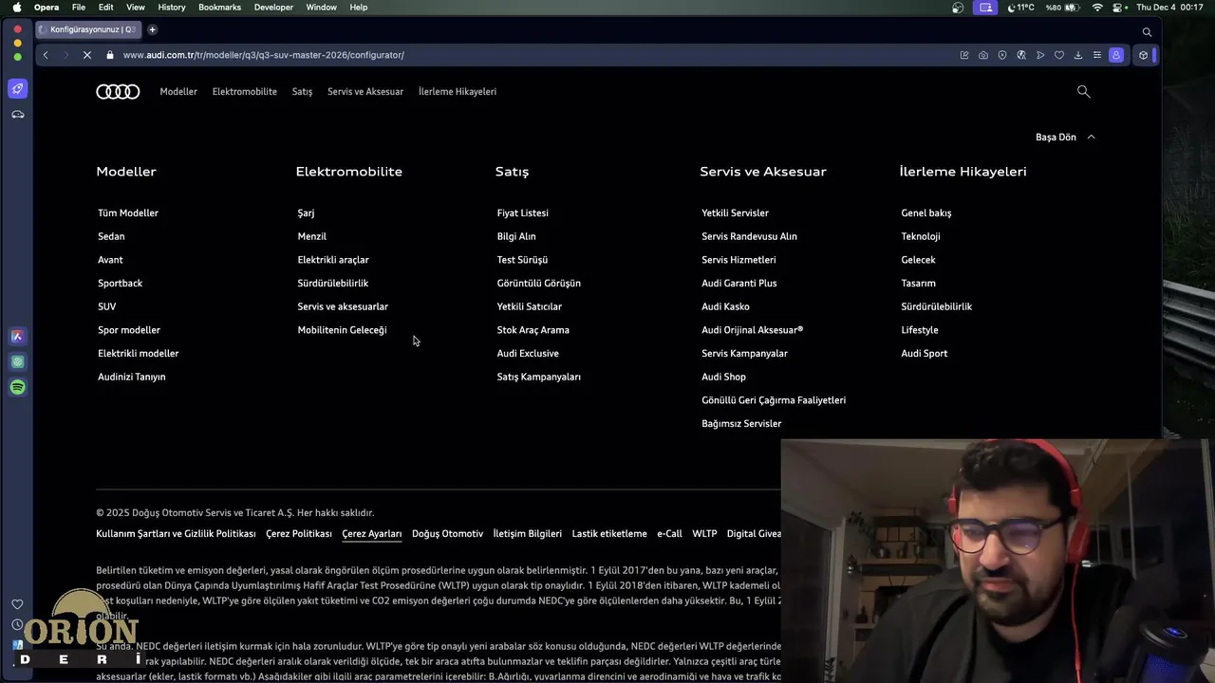This screenshot has width=1215, height=683.
Task: Open the Audi Sport link
Action: [x=925, y=354]
